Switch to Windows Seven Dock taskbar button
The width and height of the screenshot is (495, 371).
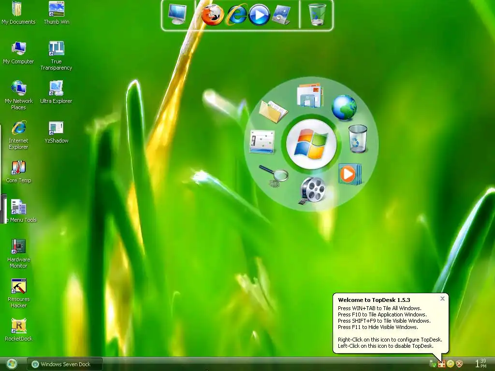coord(65,364)
